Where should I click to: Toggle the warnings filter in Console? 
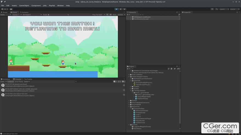tap(119, 82)
